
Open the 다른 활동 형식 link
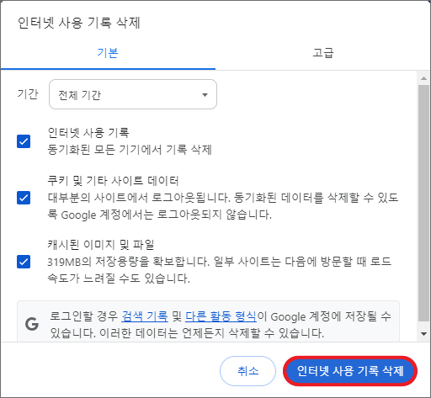(221, 316)
